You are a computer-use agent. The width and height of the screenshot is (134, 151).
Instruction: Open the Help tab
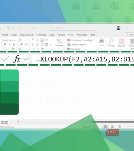[x=93, y=35]
